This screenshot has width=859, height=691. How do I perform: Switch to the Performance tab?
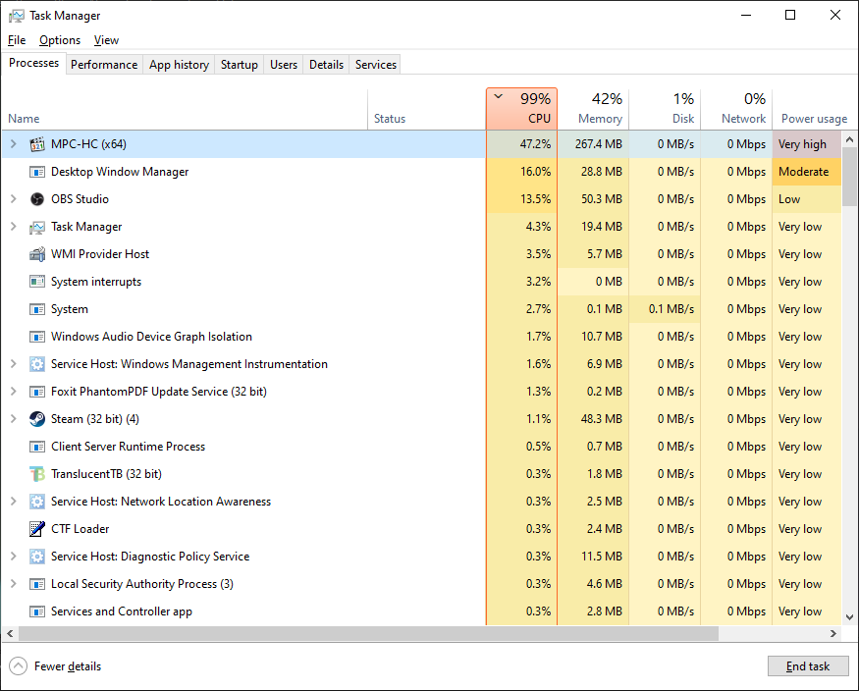point(104,64)
